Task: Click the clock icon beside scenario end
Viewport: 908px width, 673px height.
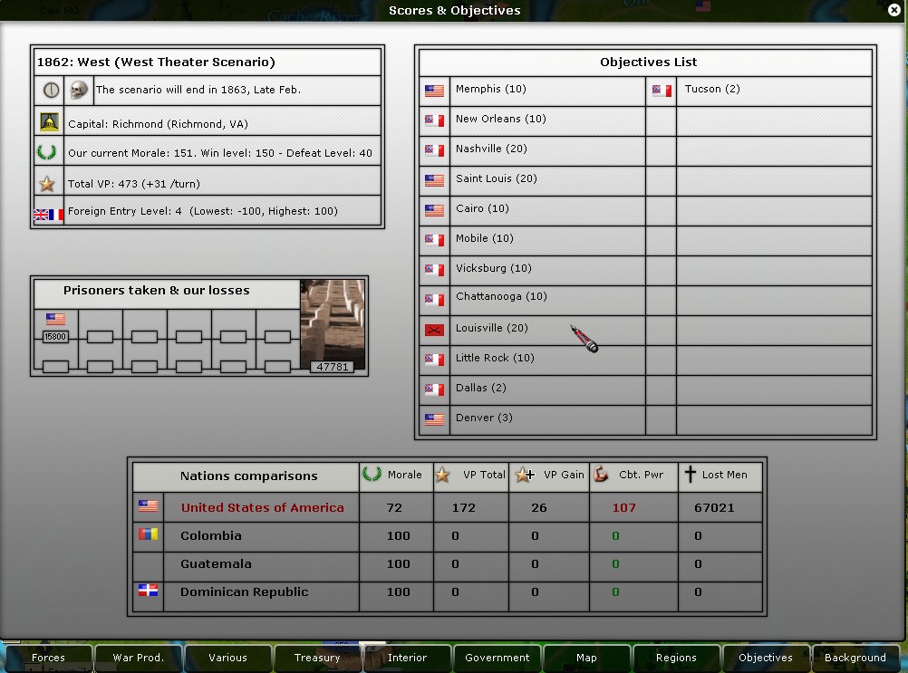Action: coord(50,90)
